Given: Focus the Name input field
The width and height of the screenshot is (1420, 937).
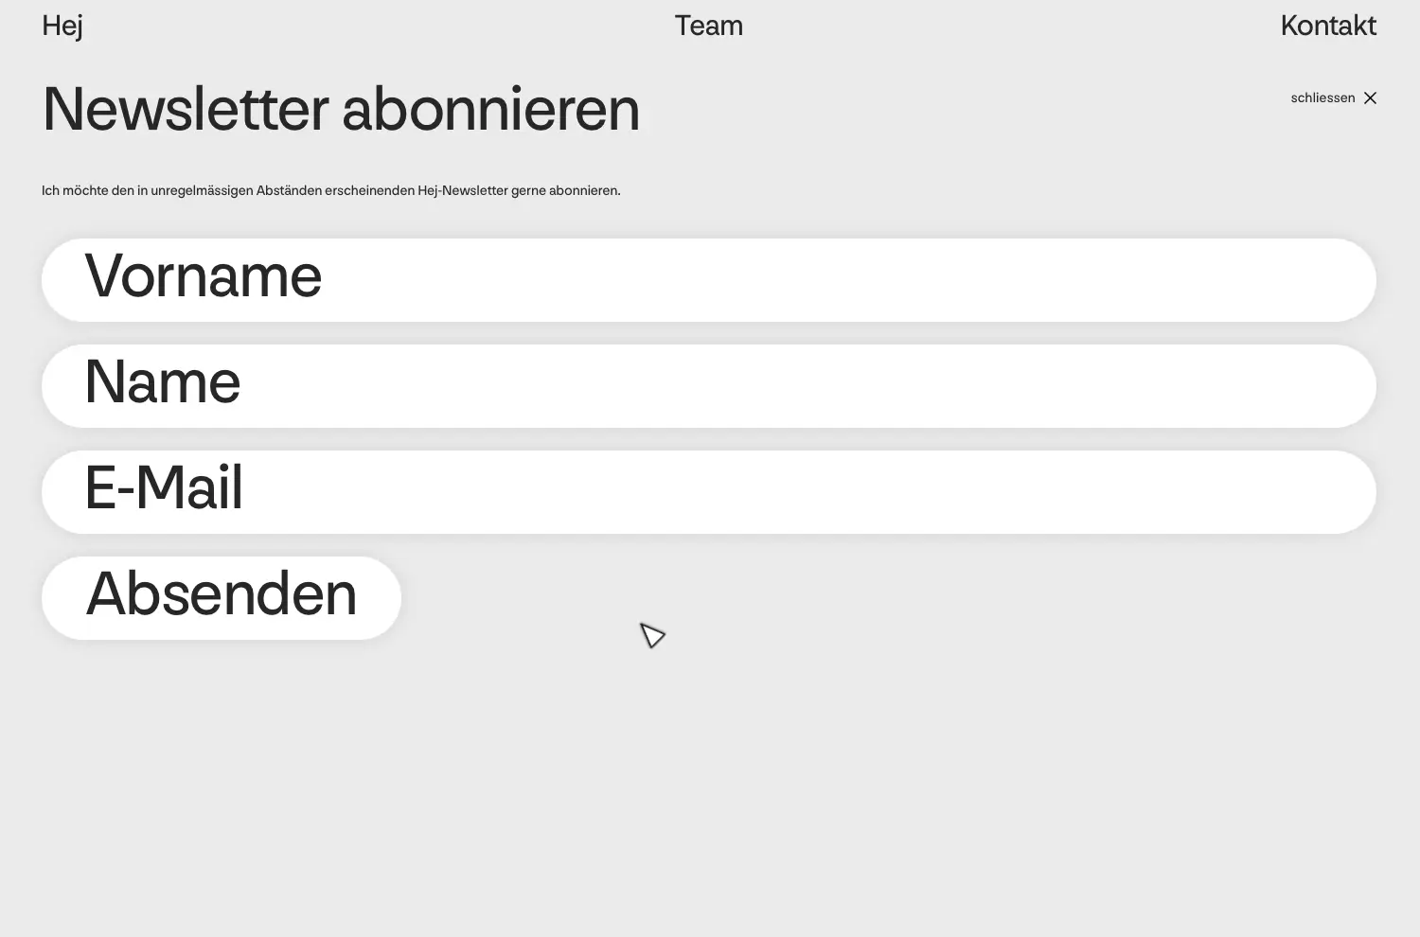Looking at the screenshot, I should point(708,386).
